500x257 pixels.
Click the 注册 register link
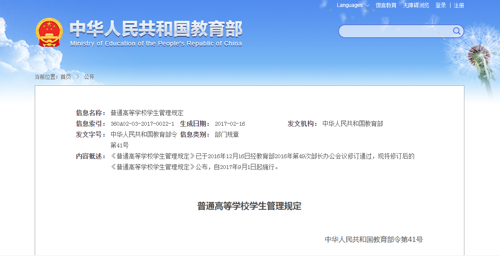[459, 5]
